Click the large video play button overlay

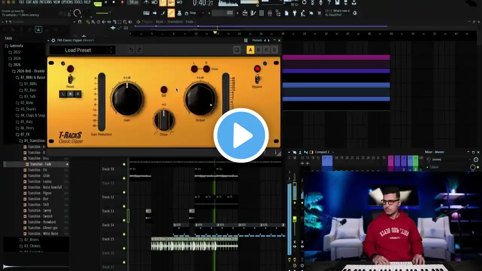(241, 135)
